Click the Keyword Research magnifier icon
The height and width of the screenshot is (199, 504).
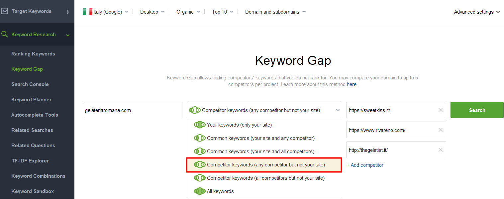[5, 34]
